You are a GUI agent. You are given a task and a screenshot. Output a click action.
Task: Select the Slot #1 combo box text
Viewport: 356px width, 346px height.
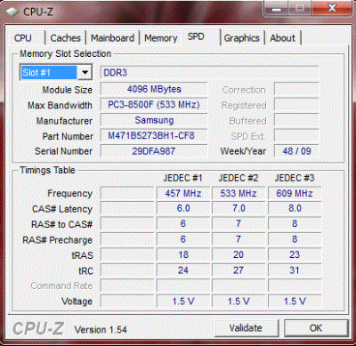49,72
